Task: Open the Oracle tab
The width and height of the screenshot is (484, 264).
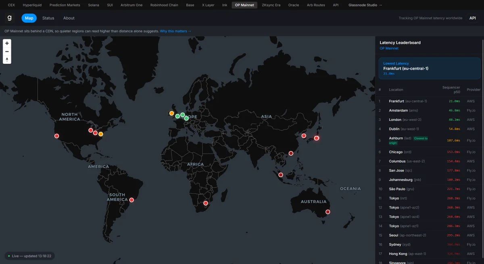Action: (294, 5)
